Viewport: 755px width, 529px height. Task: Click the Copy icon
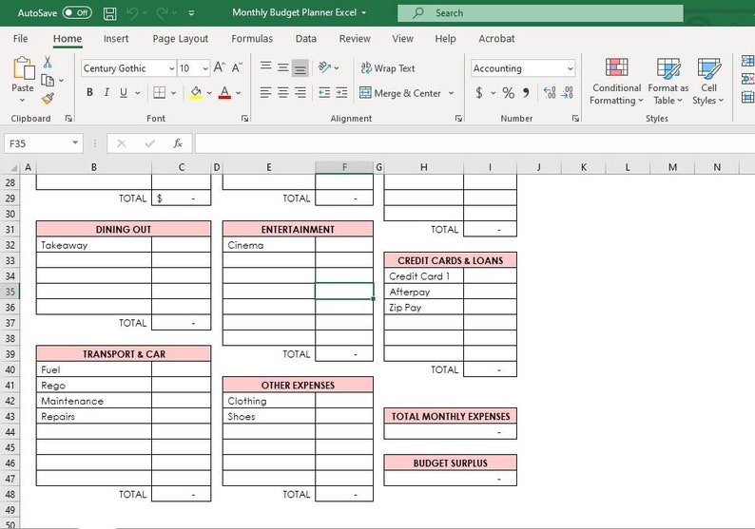coord(48,81)
